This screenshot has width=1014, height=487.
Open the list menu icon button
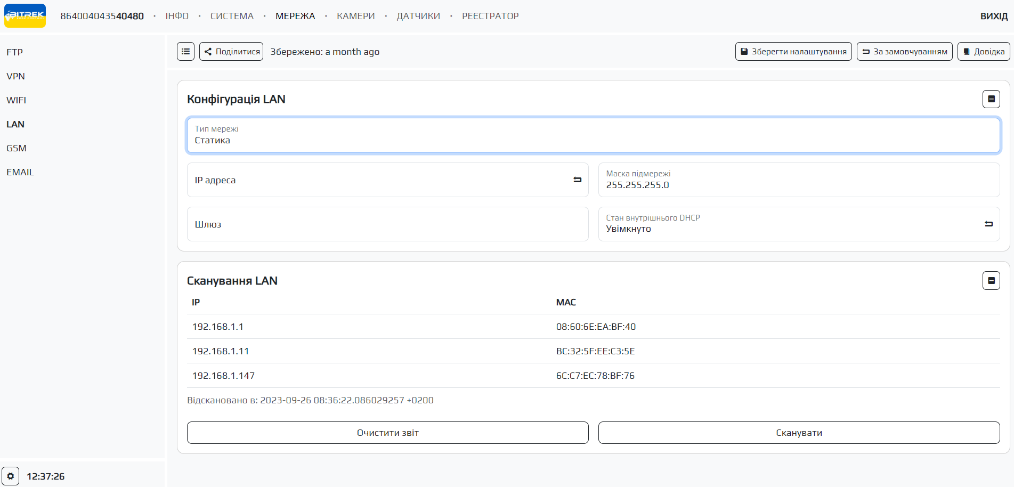pyautogui.click(x=185, y=52)
